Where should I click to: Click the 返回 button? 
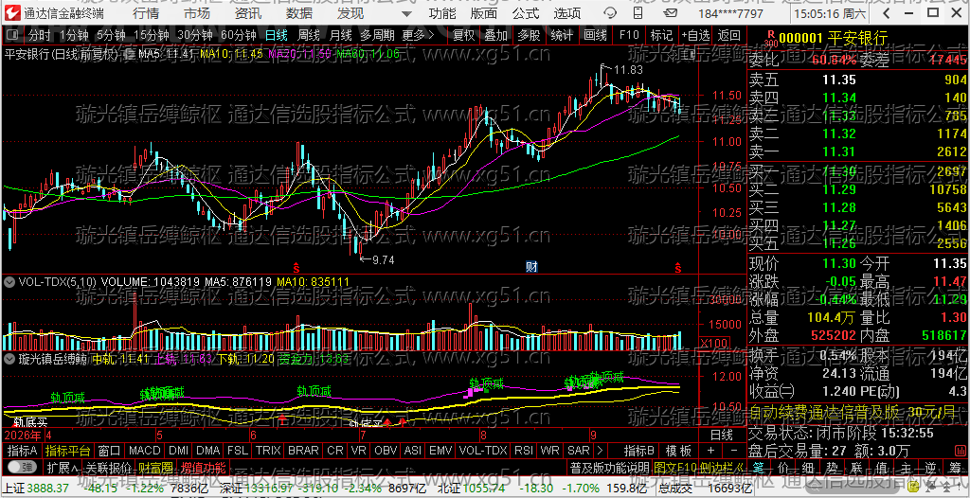[729, 35]
